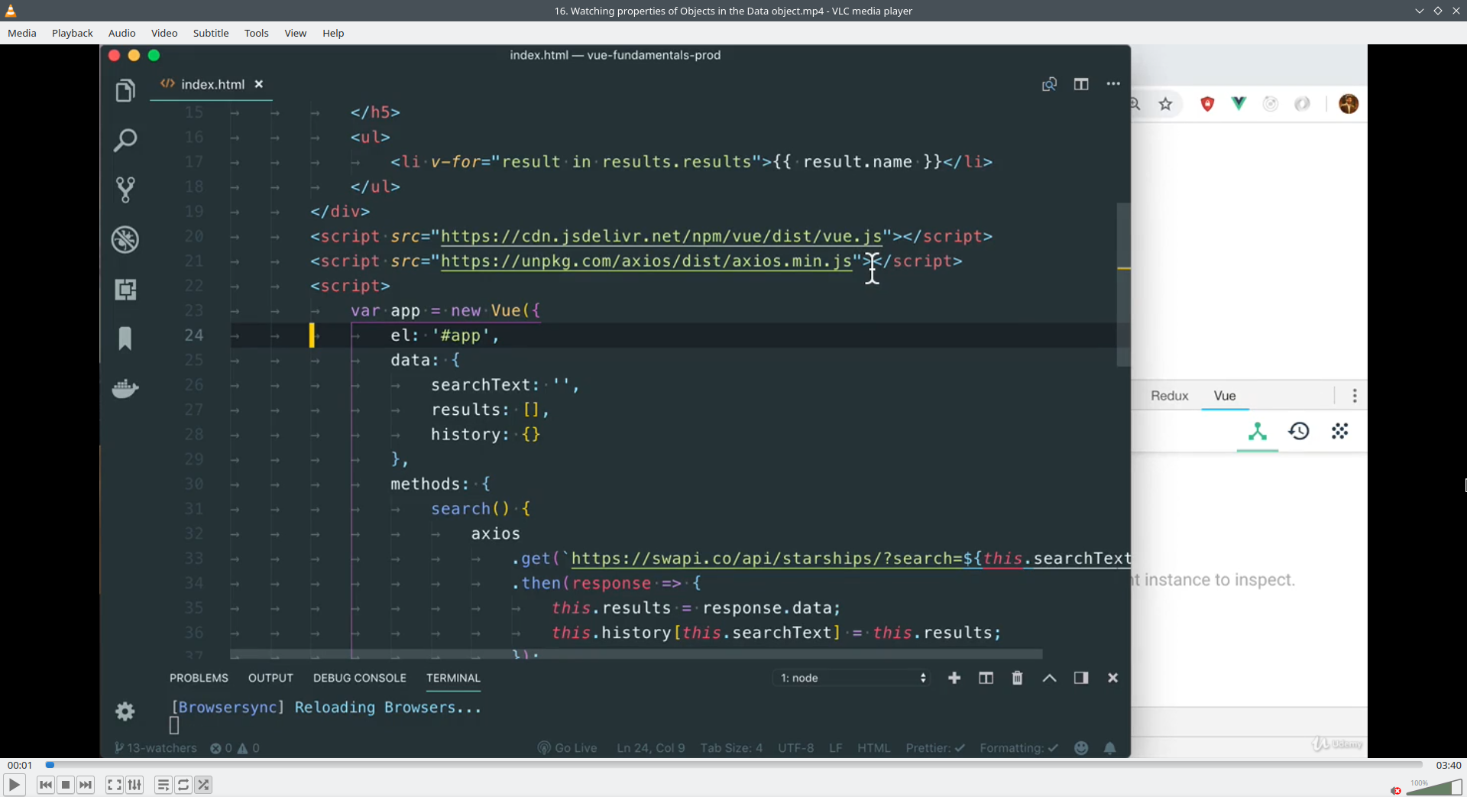
Task: Open the Docker sidebar icon
Action: click(125, 388)
